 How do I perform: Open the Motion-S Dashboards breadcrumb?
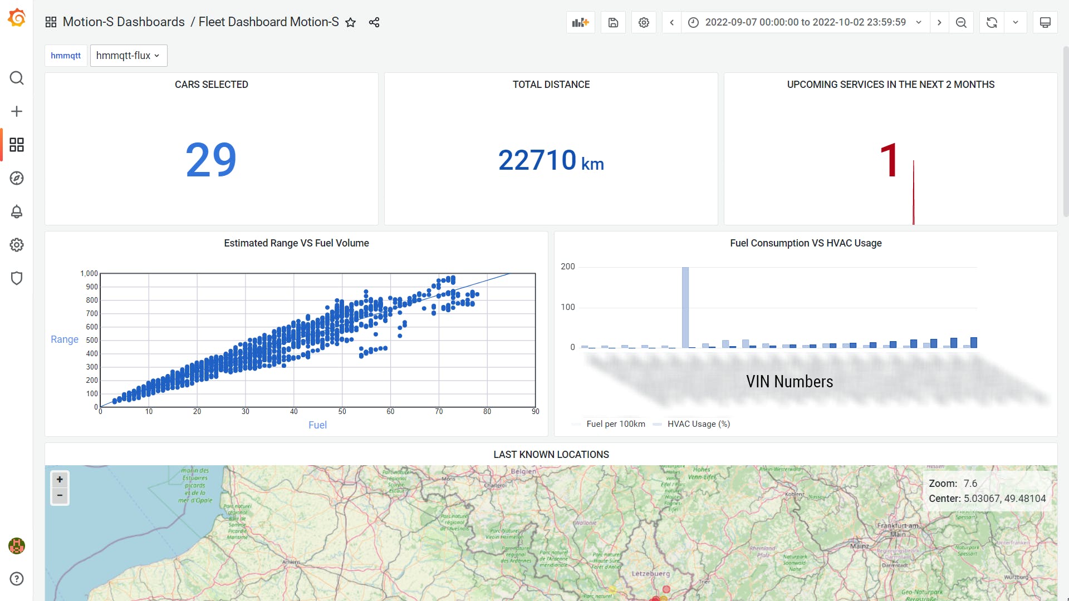coord(123,22)
